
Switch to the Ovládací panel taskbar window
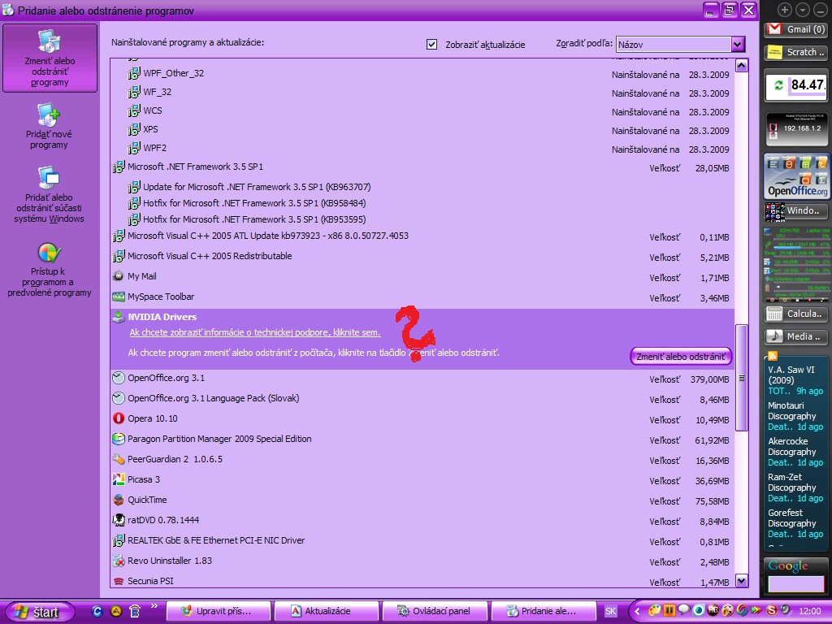[x=435, y=611]
